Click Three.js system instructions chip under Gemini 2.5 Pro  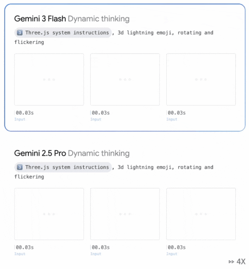coord(63,167)
